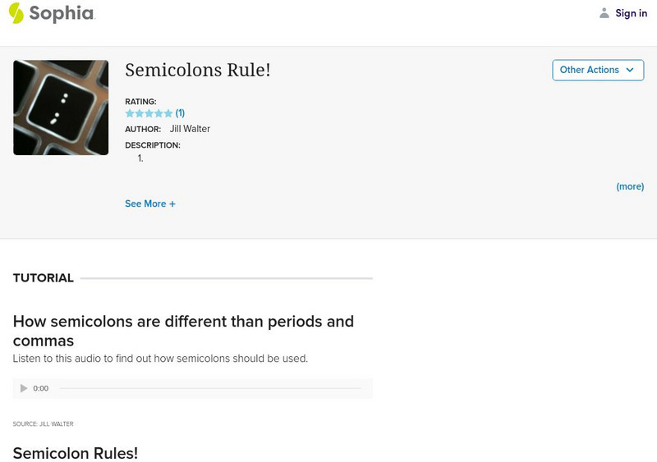Click the Semicolons Rule! page title
The width and height of the screenshot is (657, 462).
(x=198, y=70)
